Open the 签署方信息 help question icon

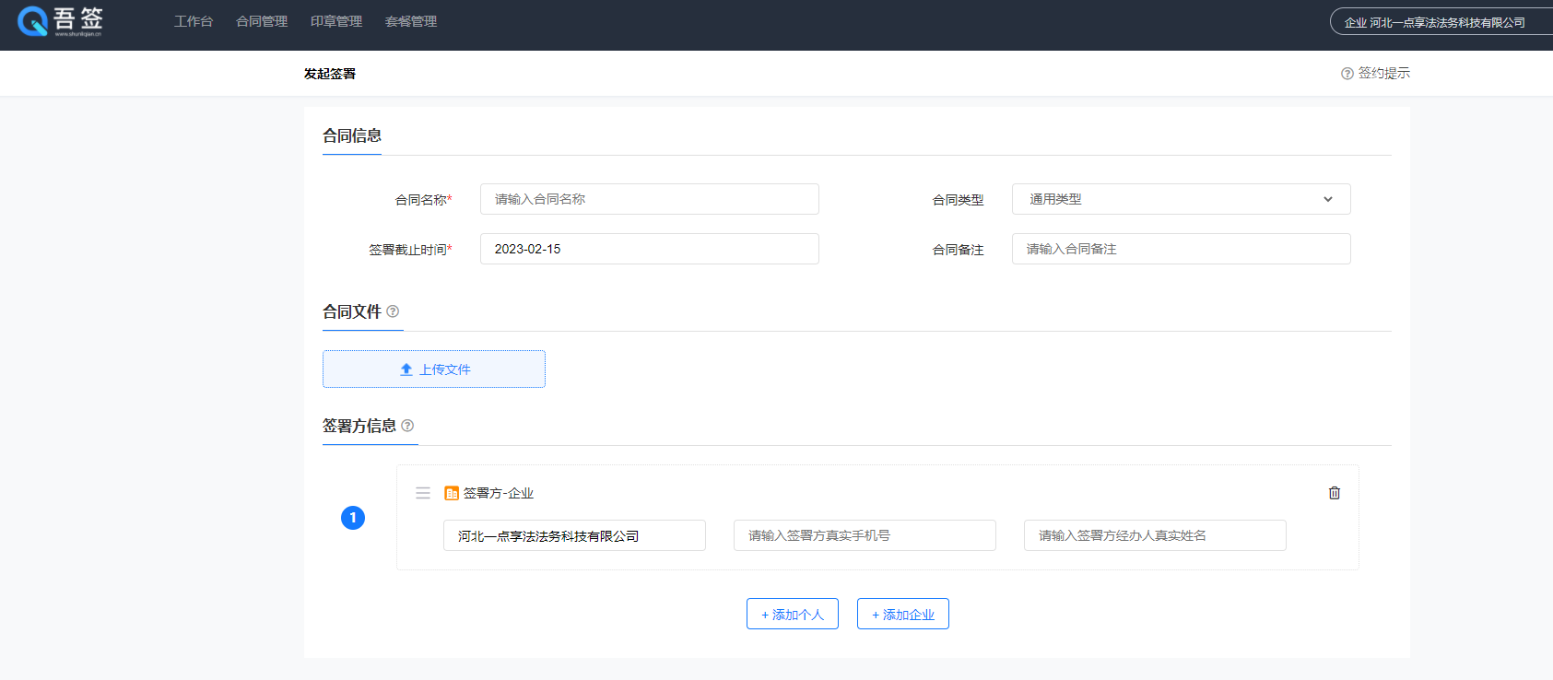pyautogui.click(x=407, y=426)
